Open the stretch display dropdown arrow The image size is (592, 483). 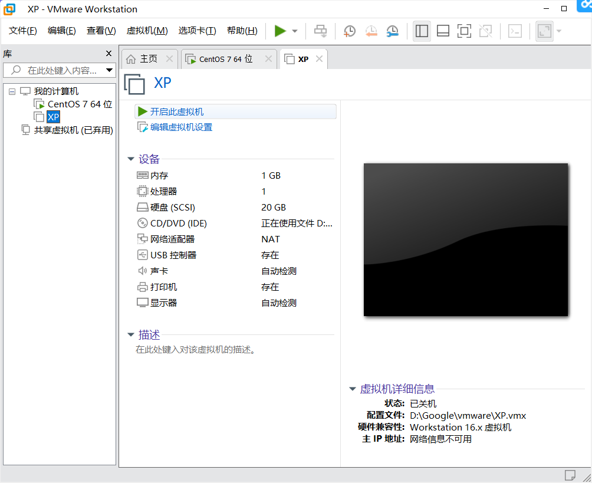pos(559,31)
